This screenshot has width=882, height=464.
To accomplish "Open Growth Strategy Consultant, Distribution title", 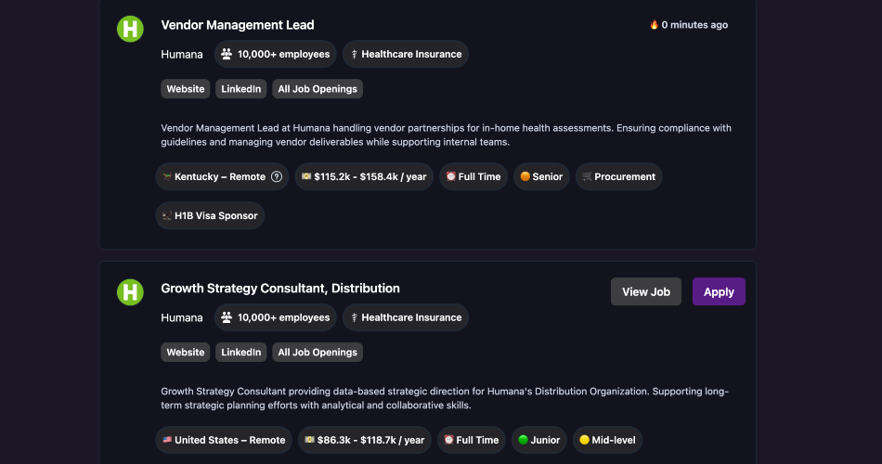I will 280,289.
